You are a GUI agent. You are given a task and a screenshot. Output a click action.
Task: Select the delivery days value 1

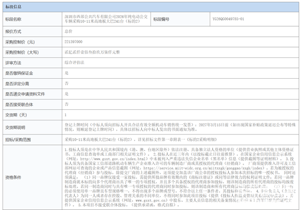click(x=66, y=115)
